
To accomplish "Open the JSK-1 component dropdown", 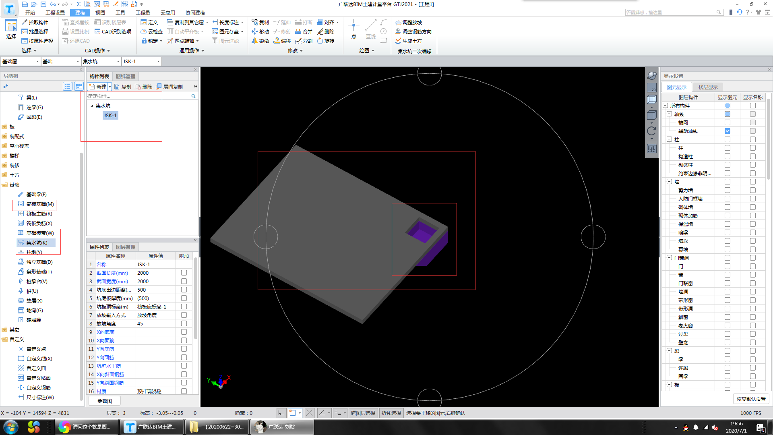I will point(141,61).
